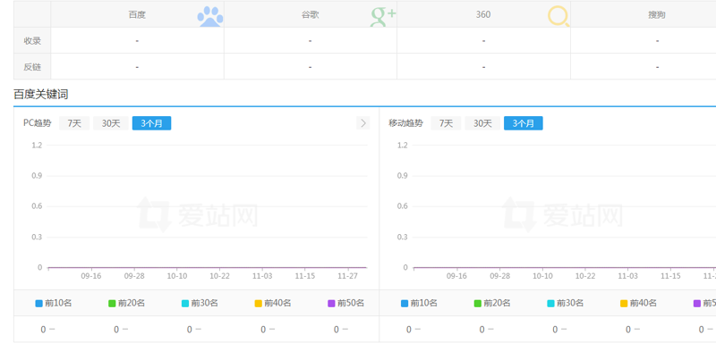
Task: Click the 百度 column header
Action: (137, 14)
